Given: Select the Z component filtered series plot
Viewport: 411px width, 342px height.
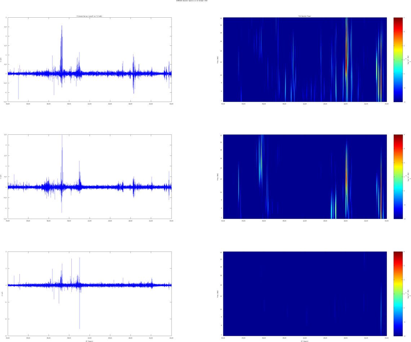Looking at the screenshot, I should [90, 293].
